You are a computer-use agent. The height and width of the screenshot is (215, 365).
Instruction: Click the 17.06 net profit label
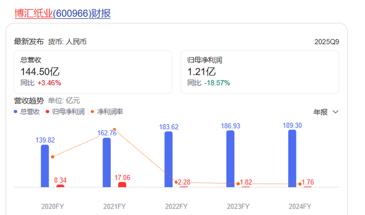[122, 178]
